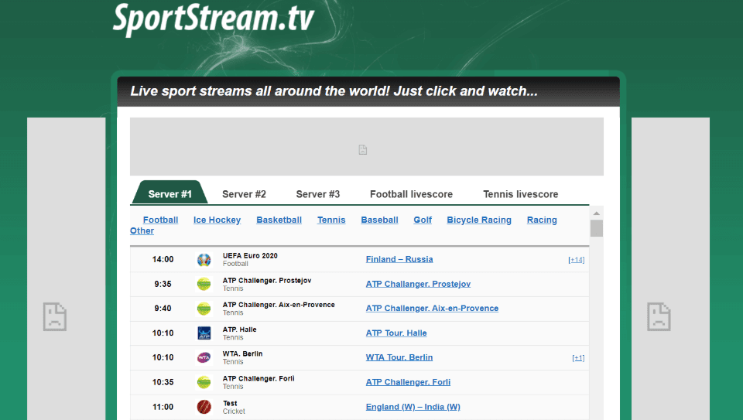Open the ATP Challenger. Forli stream link
Image resolution: width=743 pixels, height=420 pixels.
408,381
